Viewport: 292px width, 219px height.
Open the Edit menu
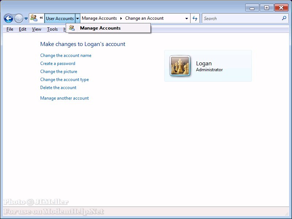click(x=23, y=29)
